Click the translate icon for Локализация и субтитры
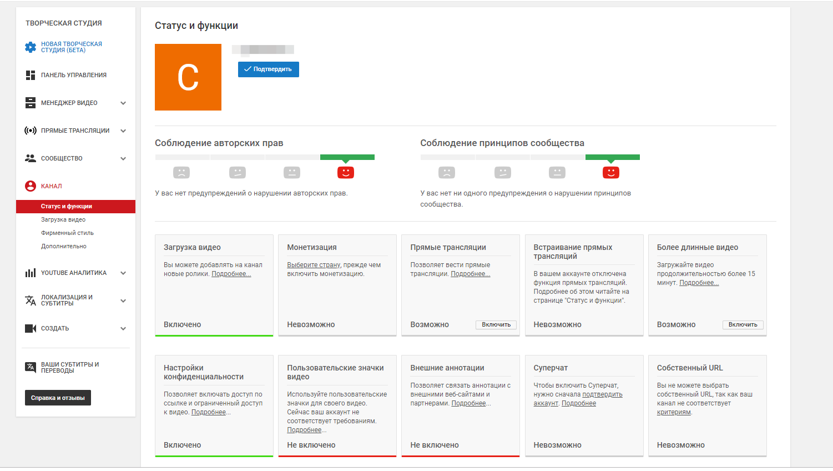The width and height of the screenshot is (833, 471). 31,300
